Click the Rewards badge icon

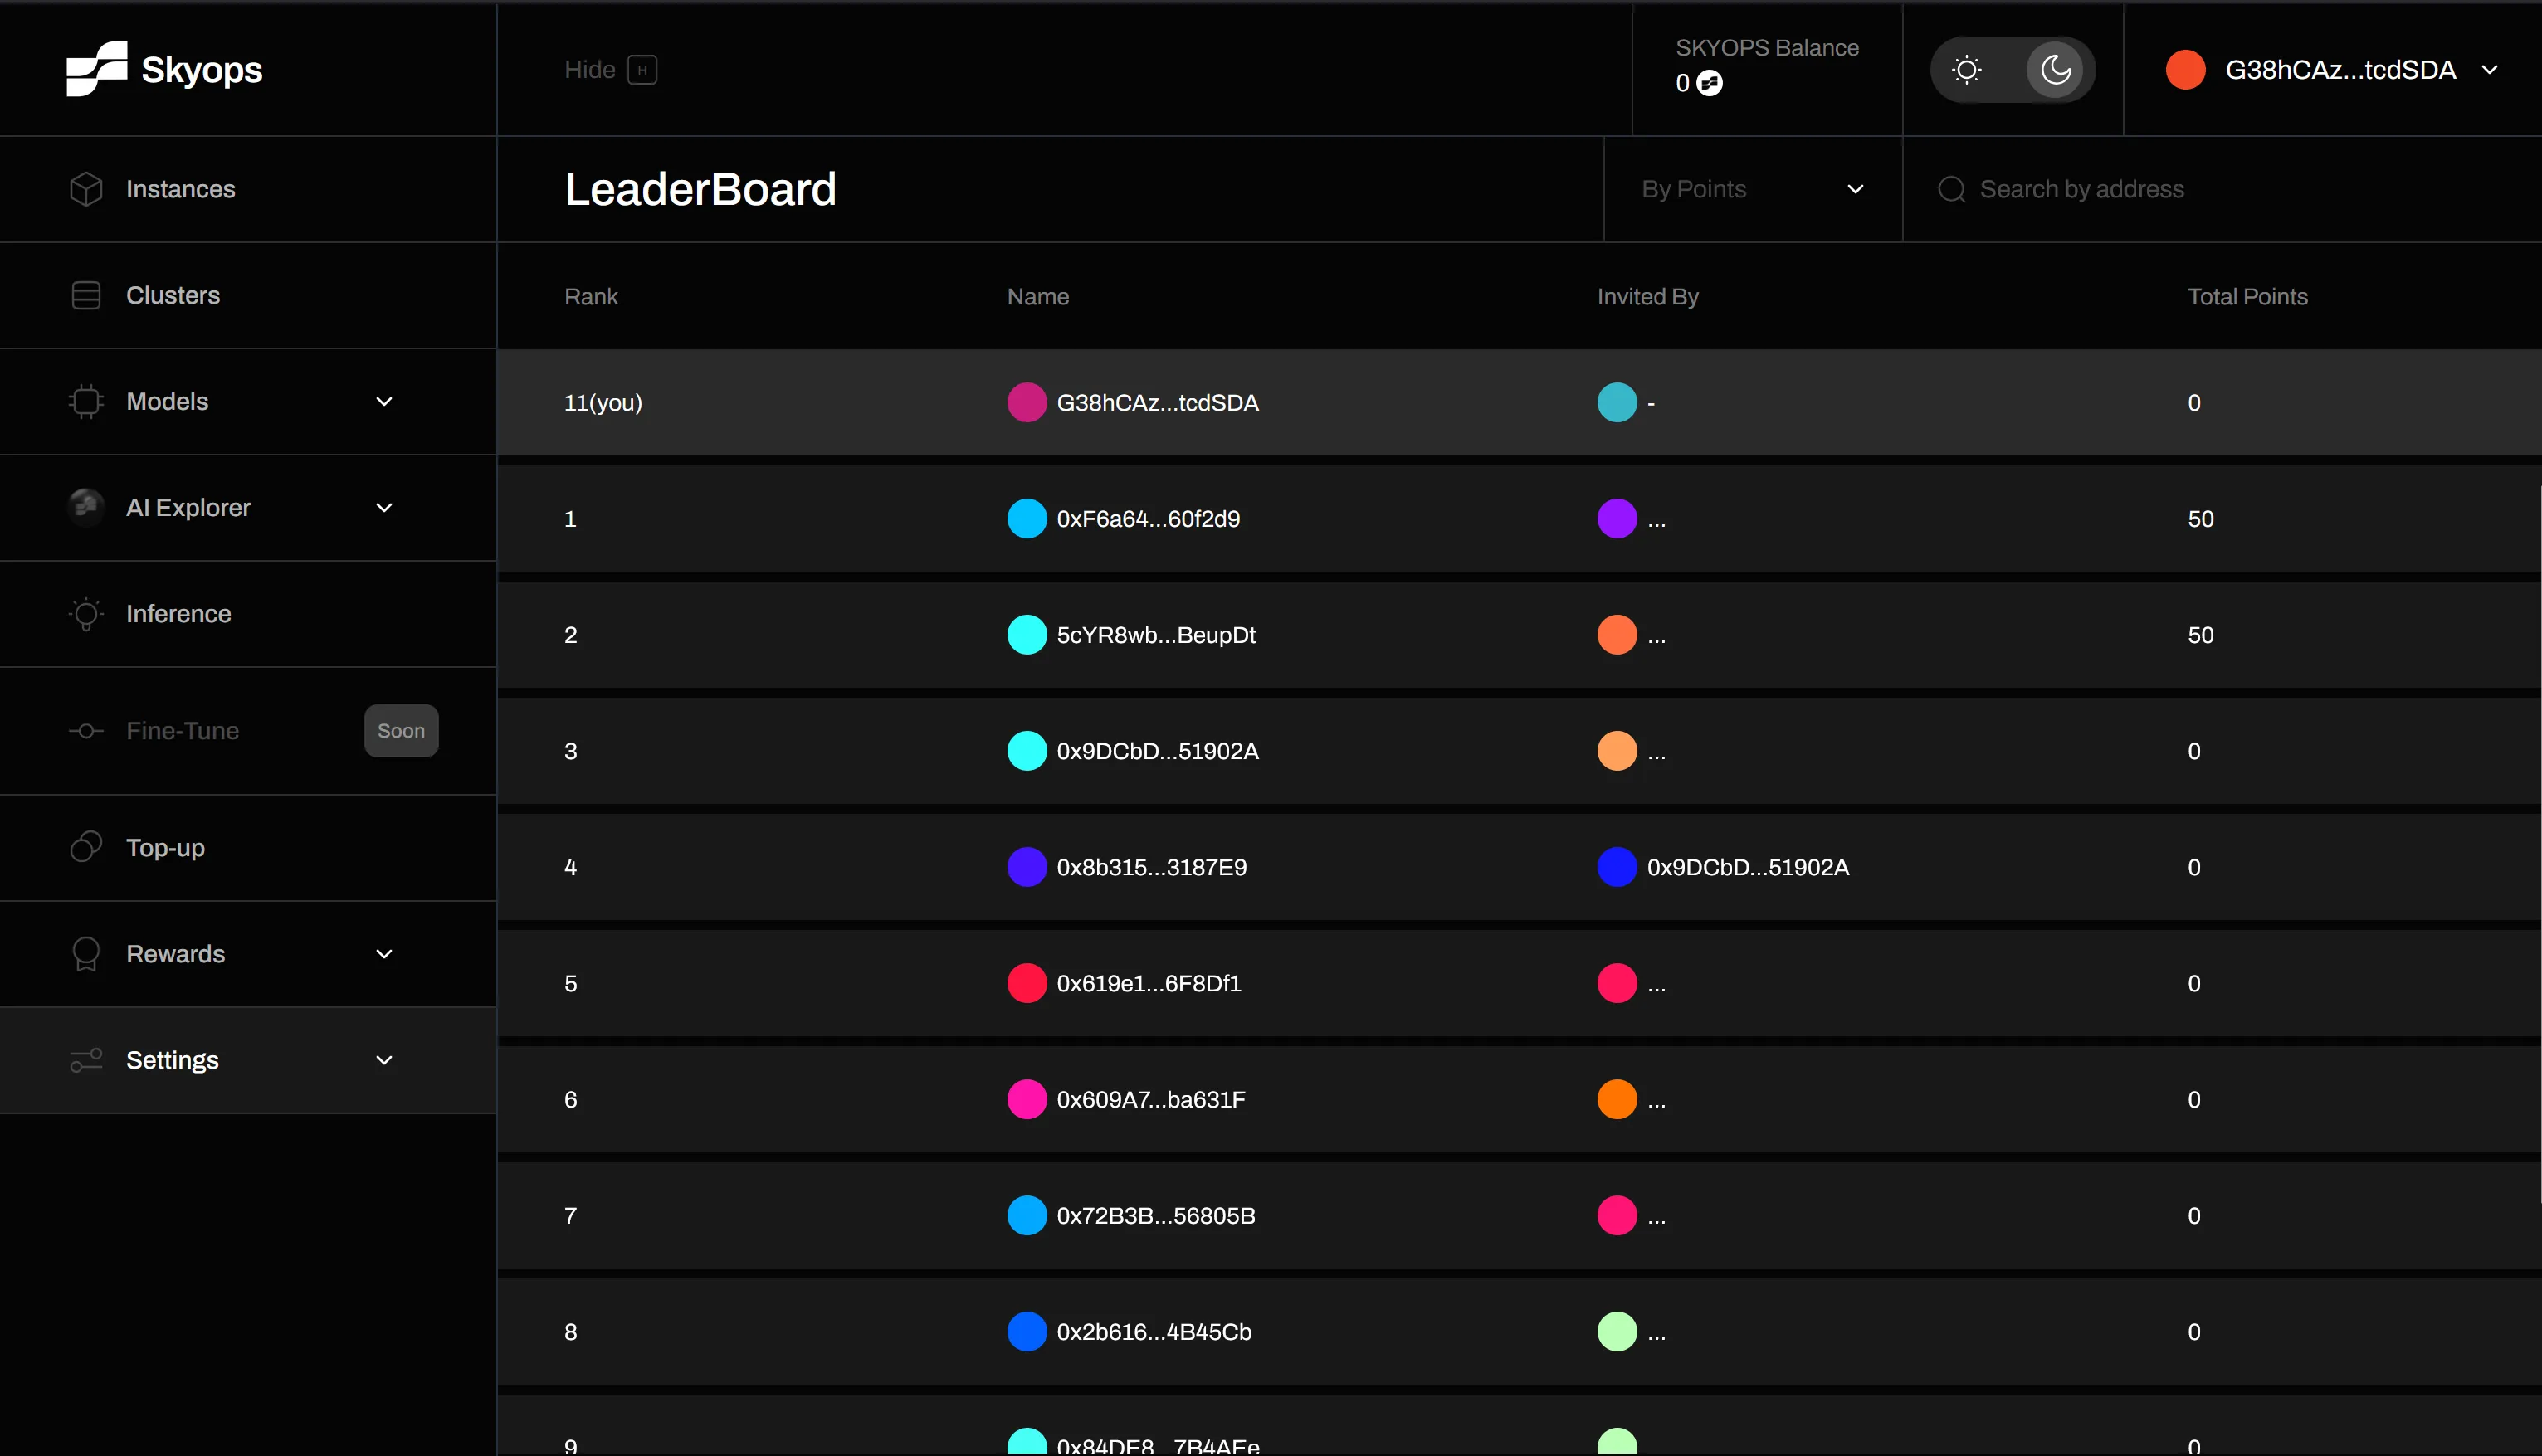(x=86, y=954)
